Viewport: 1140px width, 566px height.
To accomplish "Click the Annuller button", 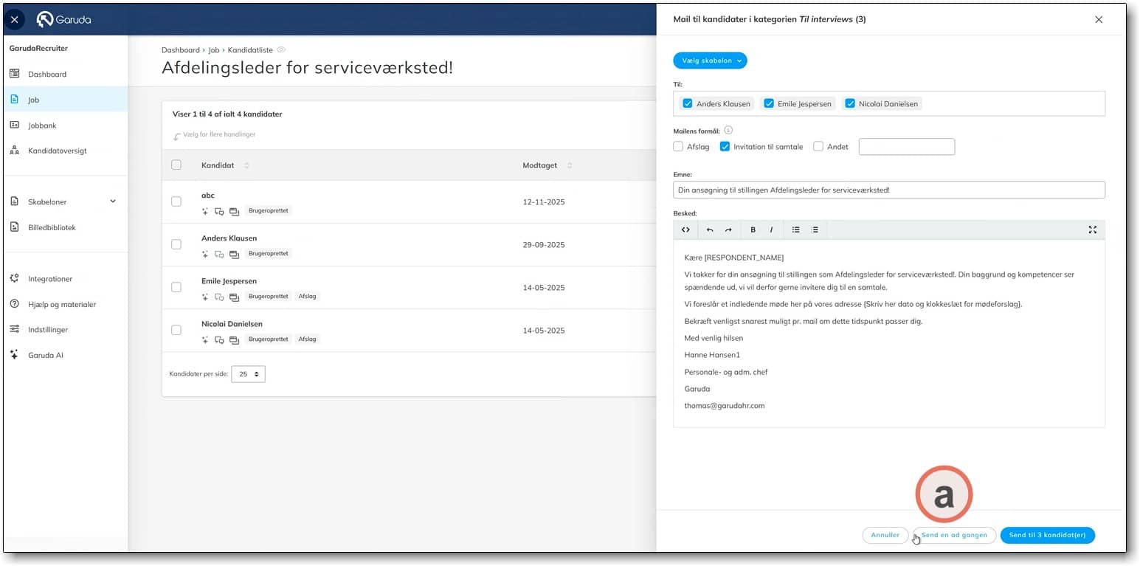I will 885,535.
